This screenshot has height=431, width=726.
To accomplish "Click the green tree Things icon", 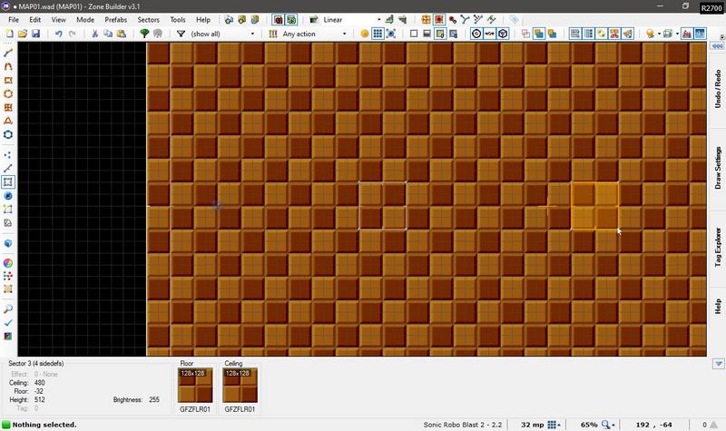I will pyautogui.click(x=144, y=34).
